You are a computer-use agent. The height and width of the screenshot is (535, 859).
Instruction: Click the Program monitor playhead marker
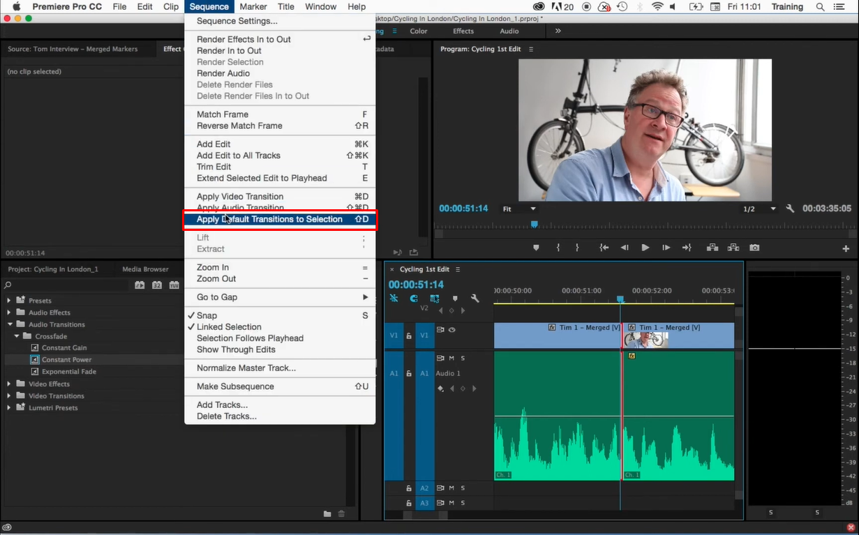click(535, 224)
